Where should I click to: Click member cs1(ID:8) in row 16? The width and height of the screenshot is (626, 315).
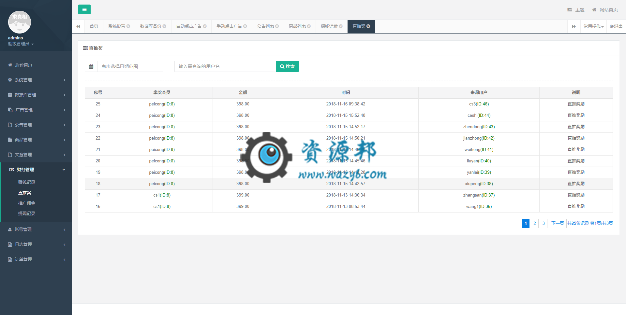[x=162, y=207]
